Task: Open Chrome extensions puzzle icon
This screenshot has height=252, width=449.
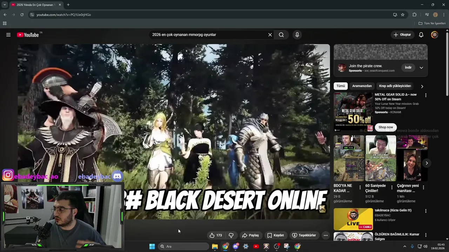Action: [414, 15]
